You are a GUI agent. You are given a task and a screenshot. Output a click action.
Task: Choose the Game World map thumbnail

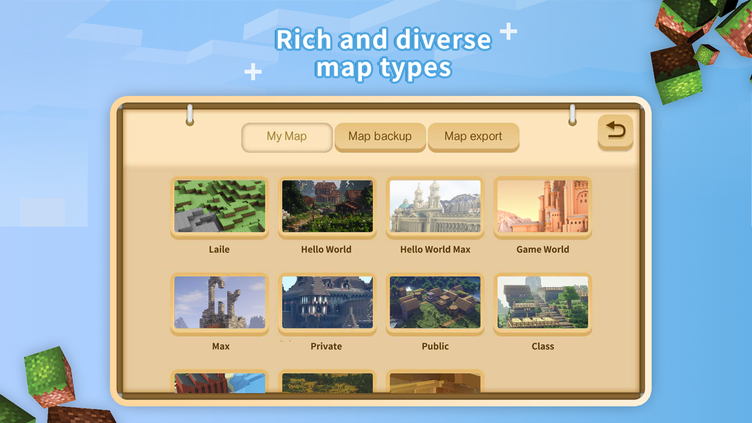[543, 206]
